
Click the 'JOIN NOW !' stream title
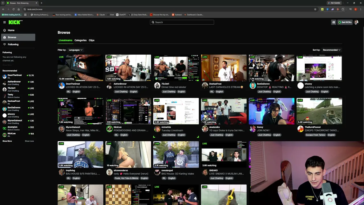263,130
